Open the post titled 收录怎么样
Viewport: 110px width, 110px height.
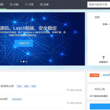point(7,86)
